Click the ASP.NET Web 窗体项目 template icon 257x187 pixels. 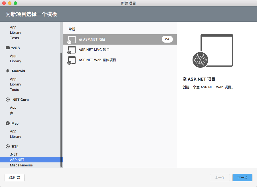72,60
